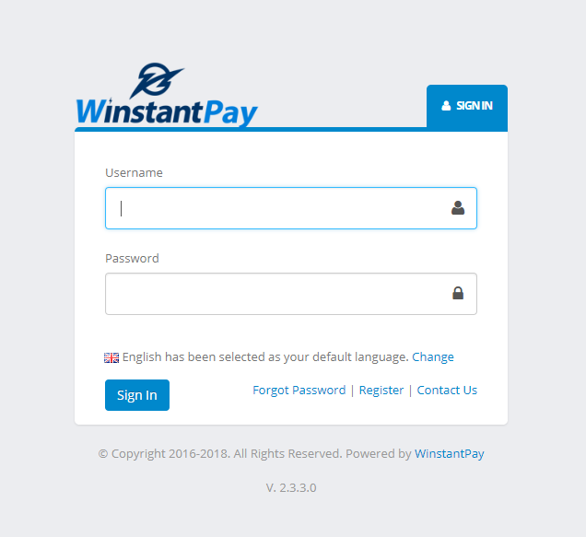The width and height of the screenshot is (586, 537).
Task: Focus the Username input field
Action: pyautogui.click(x=291, y=208)
